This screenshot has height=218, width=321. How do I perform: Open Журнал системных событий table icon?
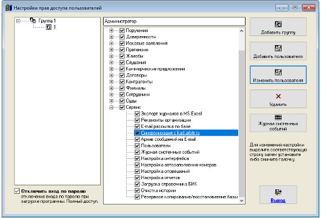278,117
